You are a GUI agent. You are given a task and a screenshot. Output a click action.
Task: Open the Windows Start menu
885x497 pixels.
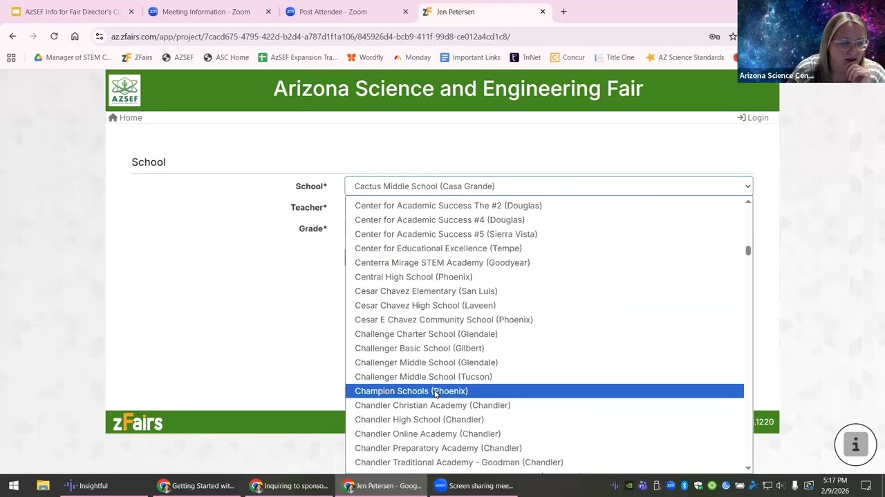click(x=13, y=486)
